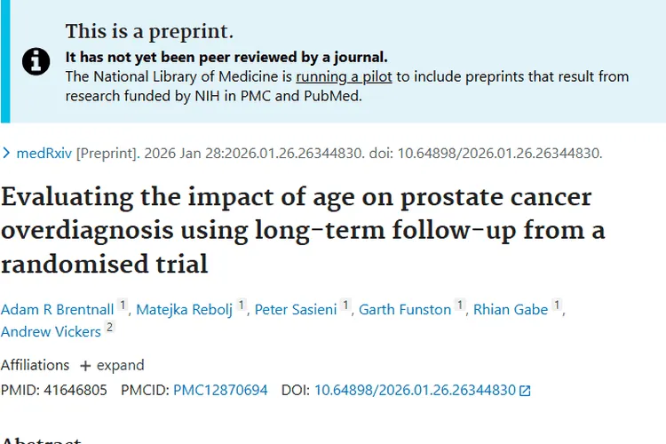Screen dimensions: 666x444
Task: Open author Adam R Brentnall's link
Action: [58, 309]
